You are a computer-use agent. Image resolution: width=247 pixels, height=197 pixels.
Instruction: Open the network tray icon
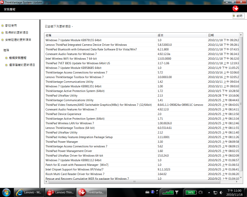point(215,192)
